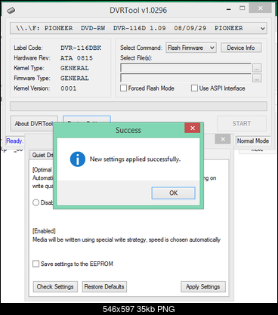Screen dimensions: 278x315
Task: Click the START button
Action: click(242, 123)
